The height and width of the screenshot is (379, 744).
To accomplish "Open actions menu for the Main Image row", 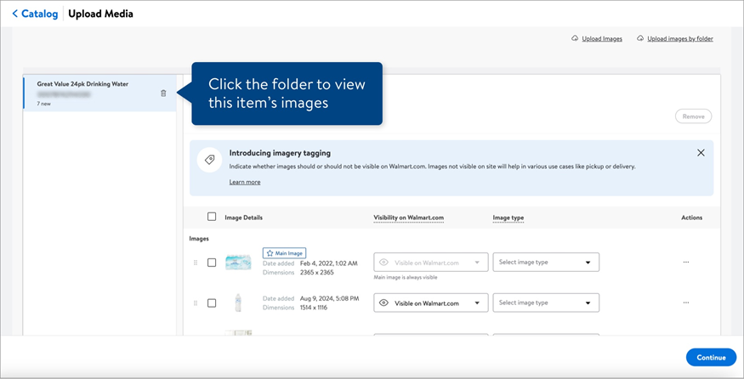I will coord(686,263).
